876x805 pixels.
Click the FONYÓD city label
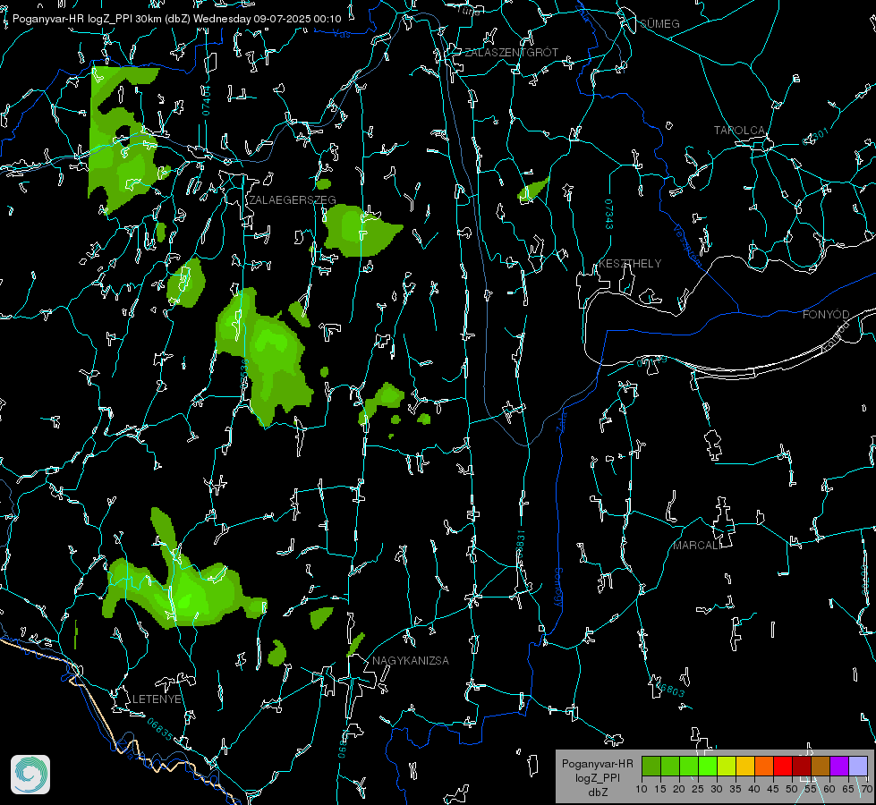826,315
